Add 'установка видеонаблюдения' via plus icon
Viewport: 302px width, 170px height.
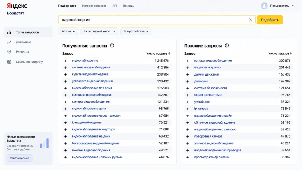(65, 81)
